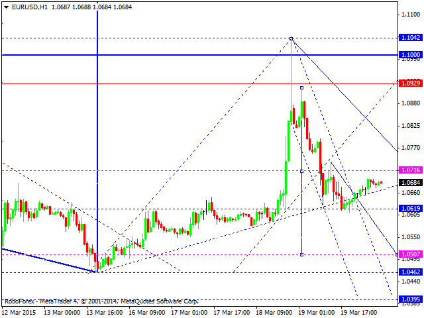Click the 12 Mar 2015 date label
Viewport: 424px width, 318px height.
tap(19, 313)
